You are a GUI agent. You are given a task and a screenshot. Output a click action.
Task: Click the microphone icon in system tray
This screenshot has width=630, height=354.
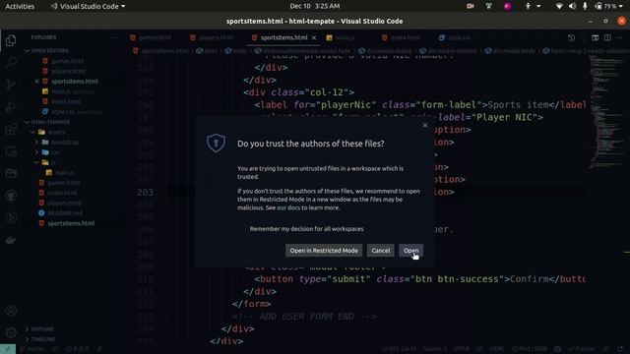(x=585, y=6)
